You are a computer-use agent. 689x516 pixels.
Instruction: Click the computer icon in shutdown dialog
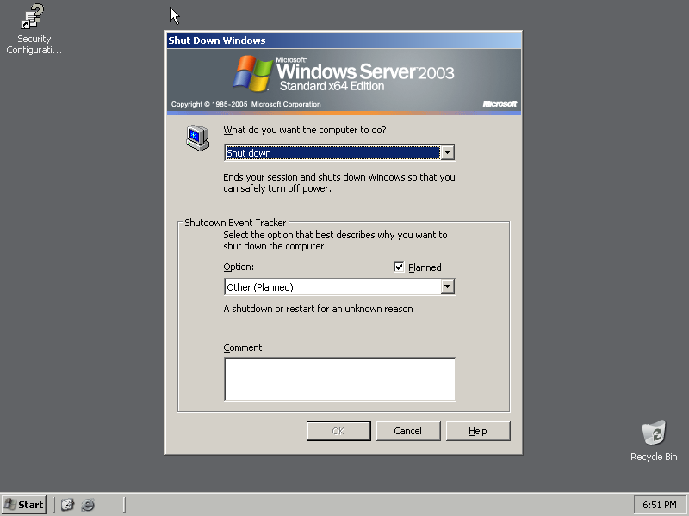[197, 138]
